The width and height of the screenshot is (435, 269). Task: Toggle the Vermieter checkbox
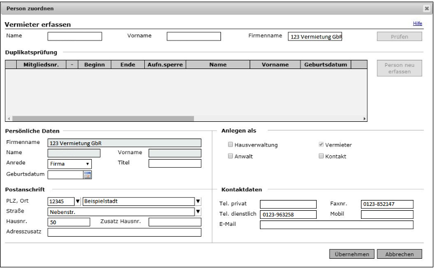tap(321, 144)
